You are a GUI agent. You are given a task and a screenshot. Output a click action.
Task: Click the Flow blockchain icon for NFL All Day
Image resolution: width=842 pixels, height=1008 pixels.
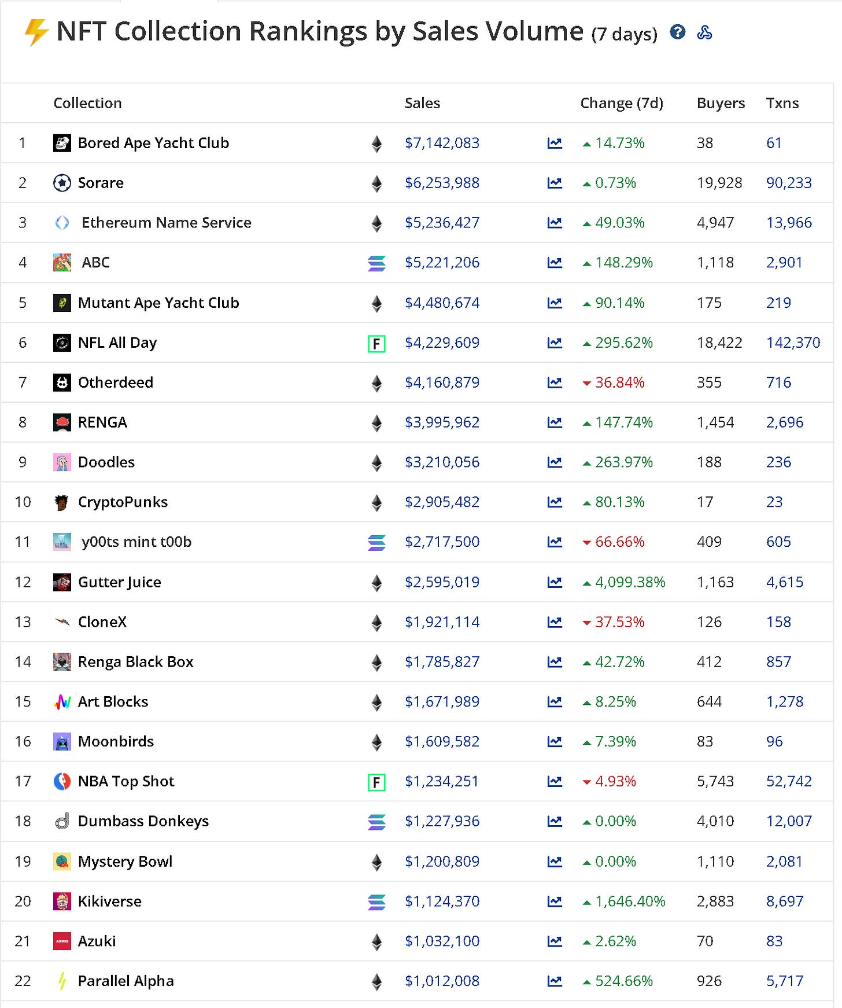pos(376,344)
